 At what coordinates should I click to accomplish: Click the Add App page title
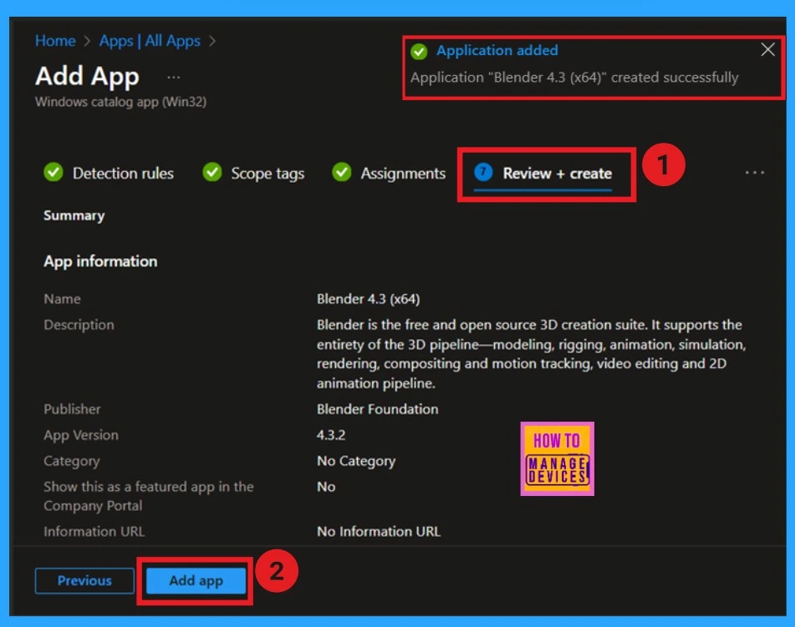pyautogui.click(x=87, y=76)
